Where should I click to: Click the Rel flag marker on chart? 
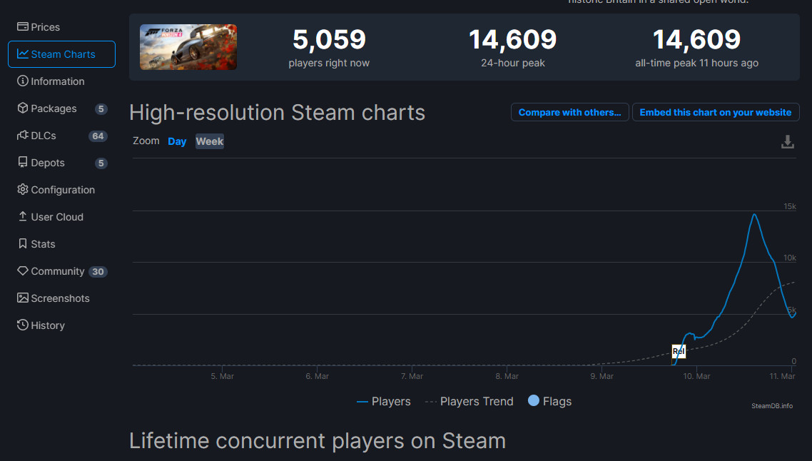pos(679,351)
